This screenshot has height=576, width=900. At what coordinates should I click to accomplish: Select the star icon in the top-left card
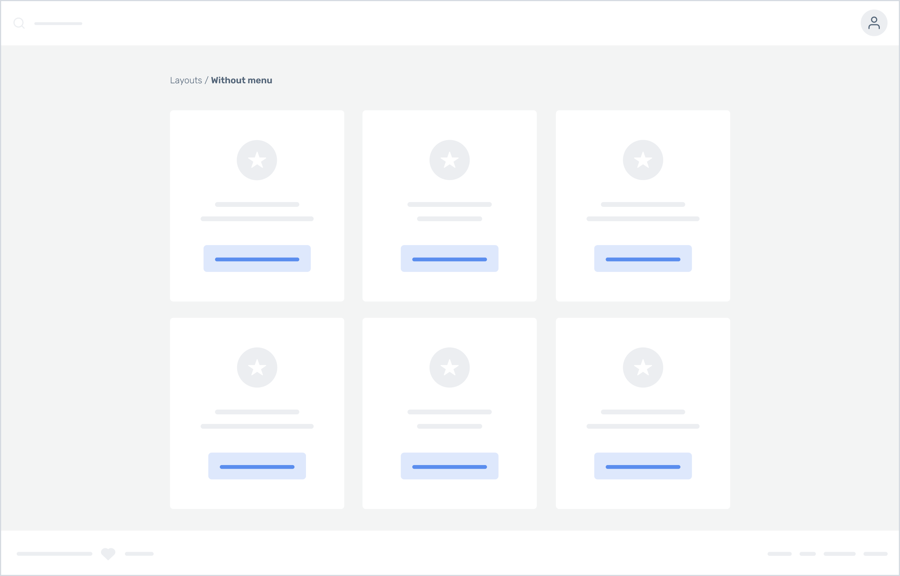pos(257,160)
